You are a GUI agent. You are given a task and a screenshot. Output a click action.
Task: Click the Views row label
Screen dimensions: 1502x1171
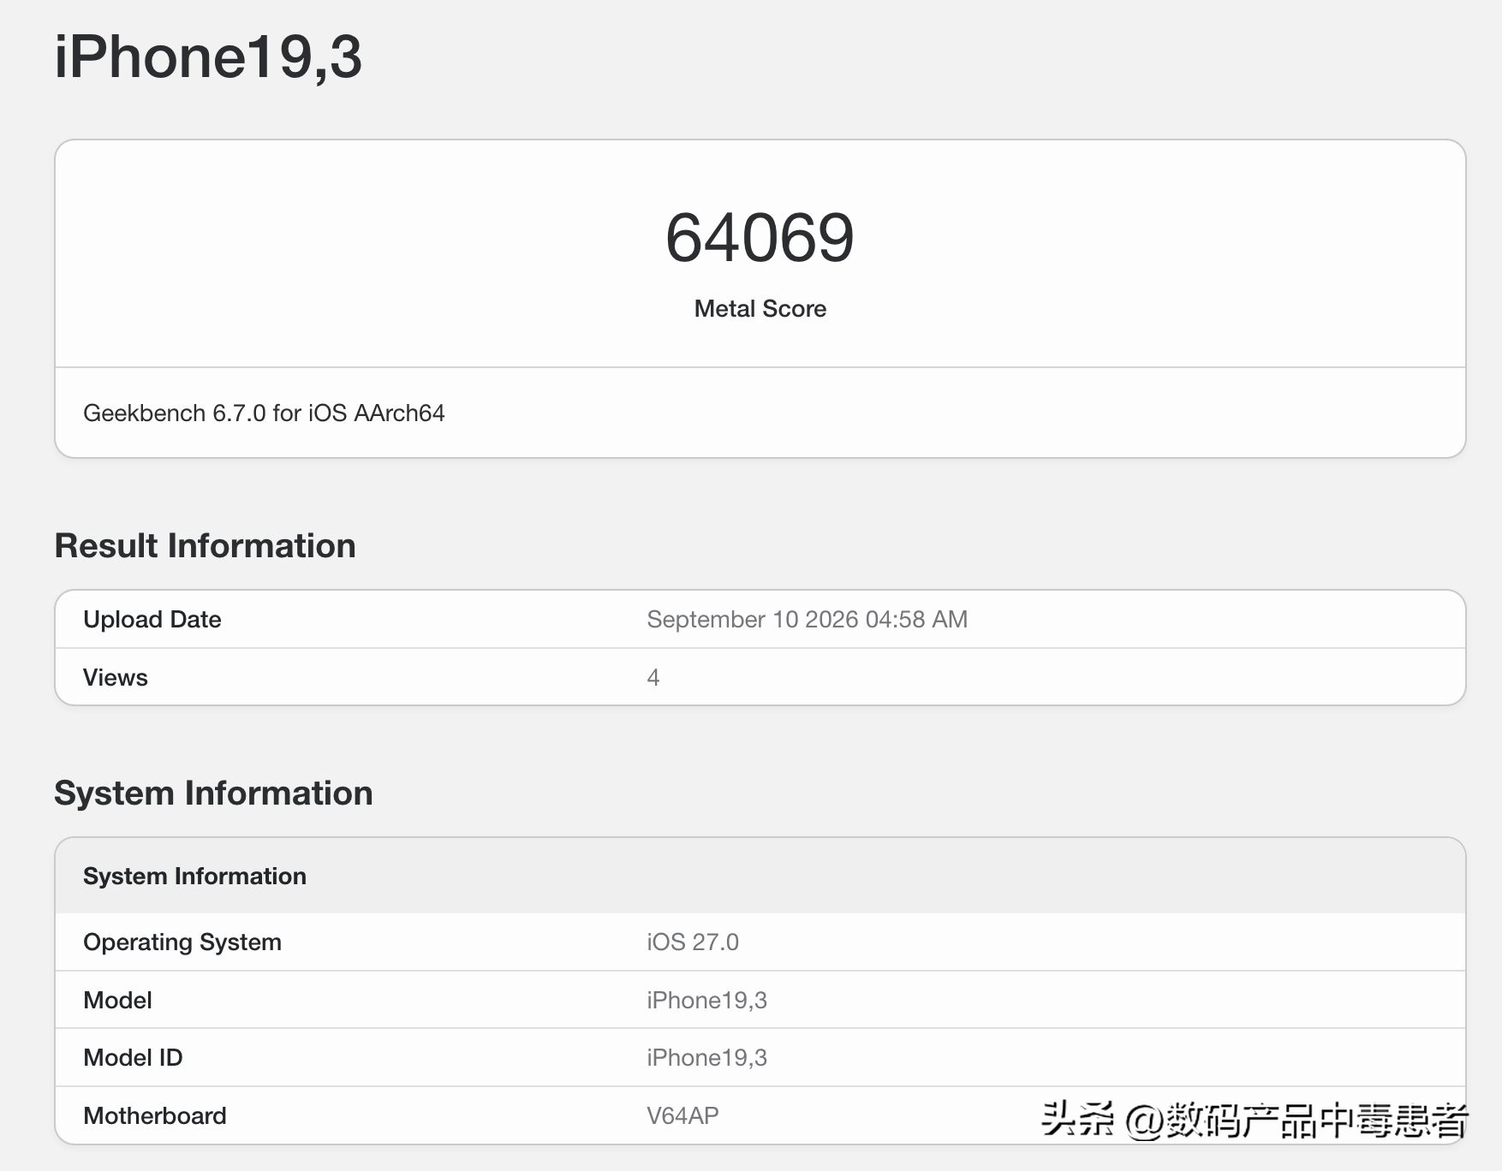pos(115,677)
